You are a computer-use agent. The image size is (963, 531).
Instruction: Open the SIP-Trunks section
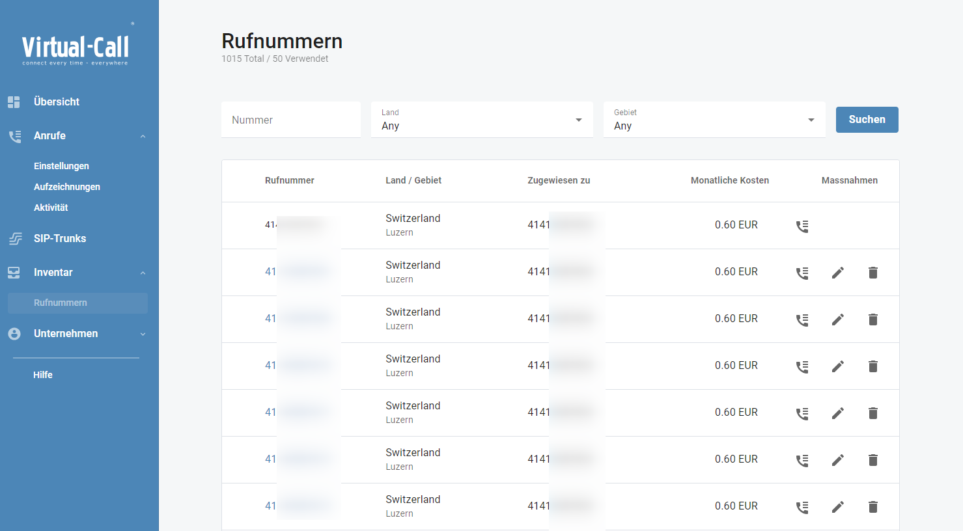click(60, 238)
